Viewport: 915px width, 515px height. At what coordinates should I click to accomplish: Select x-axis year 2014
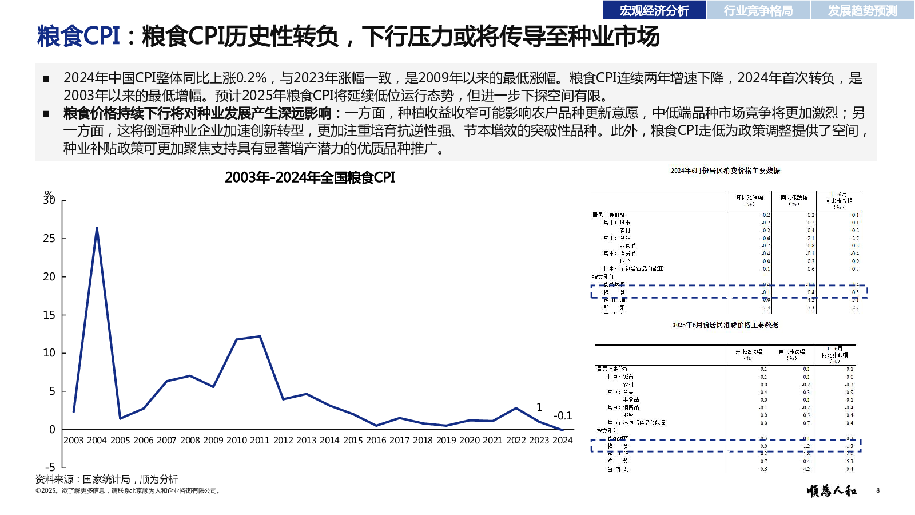(329, 441)
